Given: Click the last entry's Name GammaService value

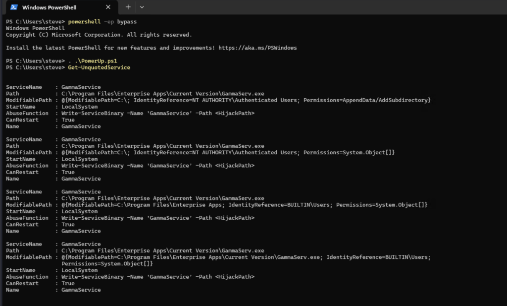Looking at the screenshot, I should tap(81, 290).
